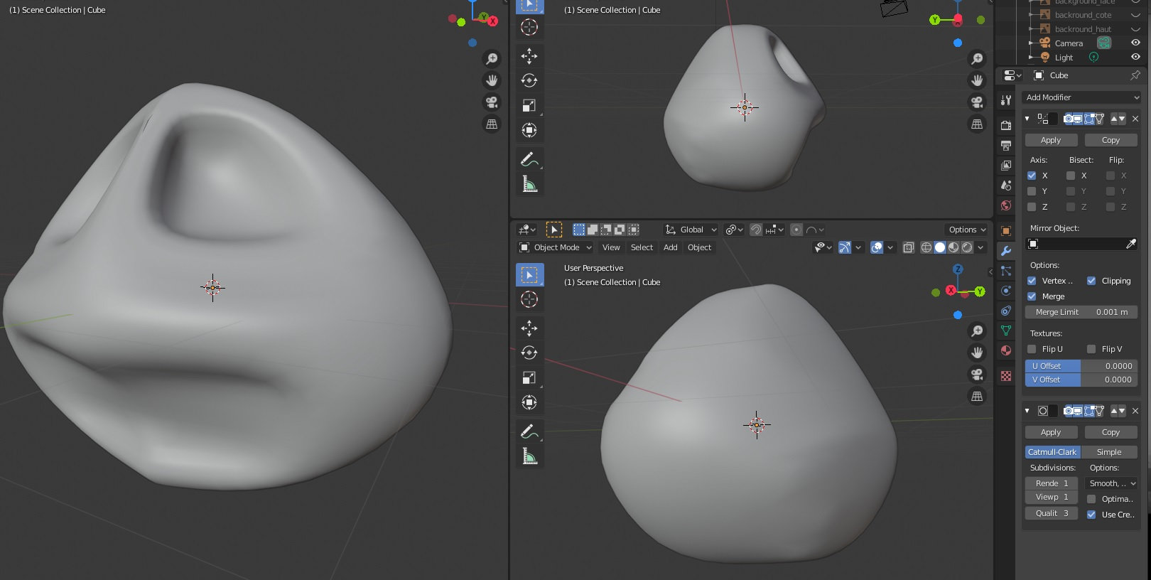Collapse the Subdivision modifier panel
This screenshot has height=580, width=1151.
coord(1027,411)
